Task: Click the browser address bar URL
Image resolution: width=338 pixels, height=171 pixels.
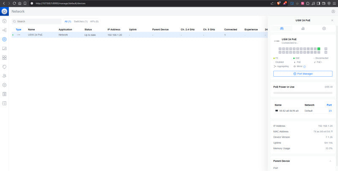Action: point(60,3)
